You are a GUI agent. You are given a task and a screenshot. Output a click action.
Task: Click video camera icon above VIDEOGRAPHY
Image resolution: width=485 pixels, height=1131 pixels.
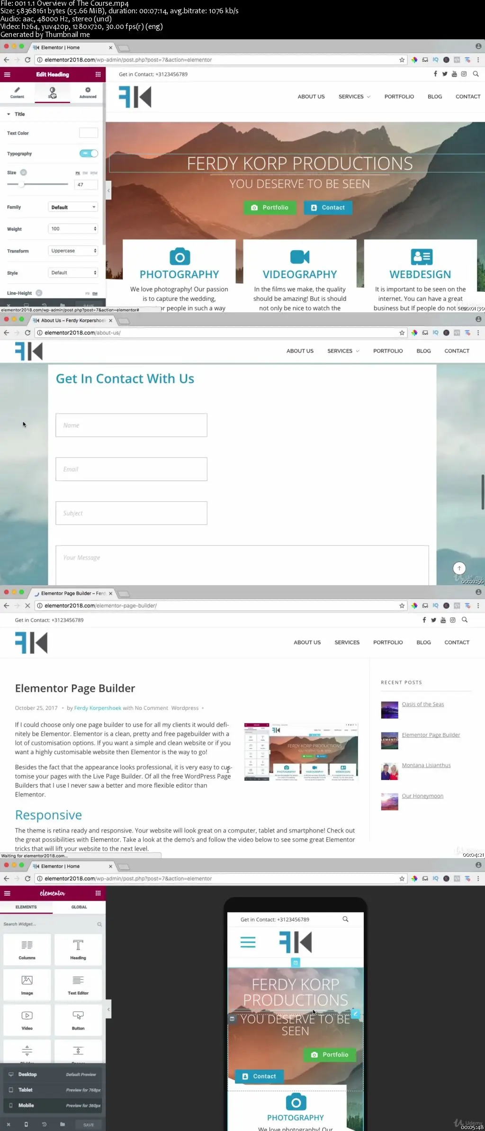coord(300,257)
